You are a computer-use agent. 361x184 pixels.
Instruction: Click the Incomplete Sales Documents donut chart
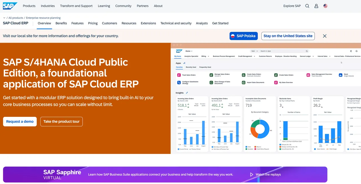pos(260,129)
